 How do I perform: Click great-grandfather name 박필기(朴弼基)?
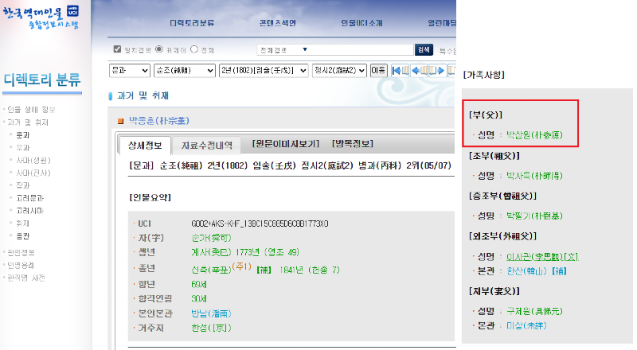point(534,216)
